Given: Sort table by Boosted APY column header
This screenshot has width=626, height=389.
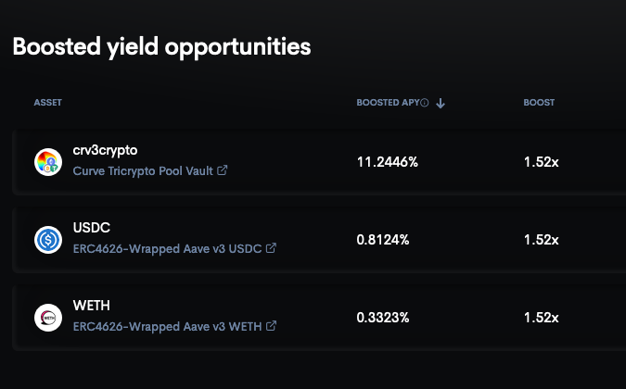Looking at the screenshot, I should click(388, 103).
